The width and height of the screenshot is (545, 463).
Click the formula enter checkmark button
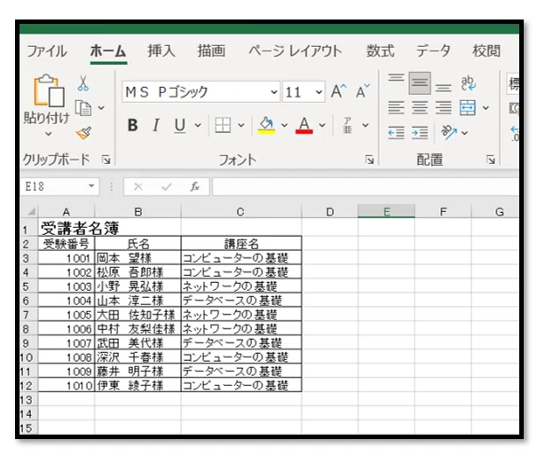167,187
